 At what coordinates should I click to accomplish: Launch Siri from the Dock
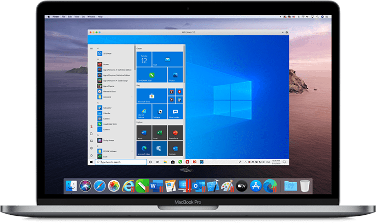[x=86, y=186]
